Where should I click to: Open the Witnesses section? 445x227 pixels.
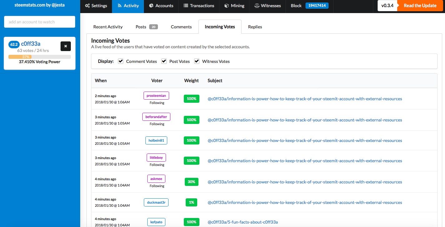(267, 6)
